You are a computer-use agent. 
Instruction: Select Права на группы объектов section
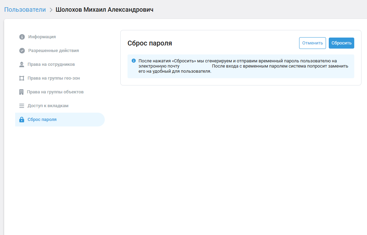55,92
